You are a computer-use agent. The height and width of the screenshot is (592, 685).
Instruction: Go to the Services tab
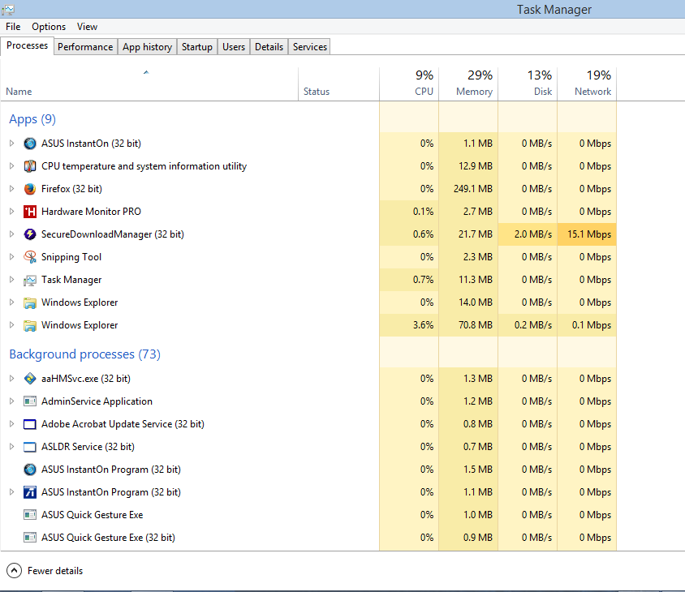[x=310, y=47]
